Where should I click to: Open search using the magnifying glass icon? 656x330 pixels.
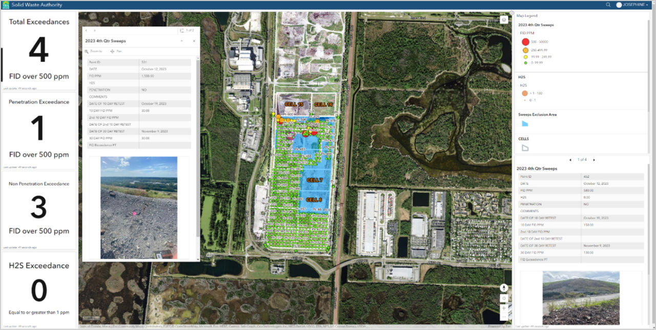608,5
